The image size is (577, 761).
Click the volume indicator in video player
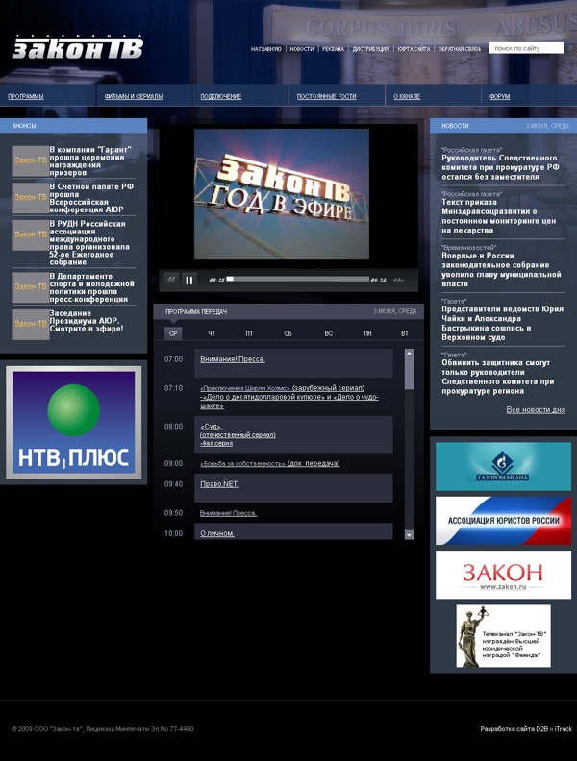pos(398,280)
